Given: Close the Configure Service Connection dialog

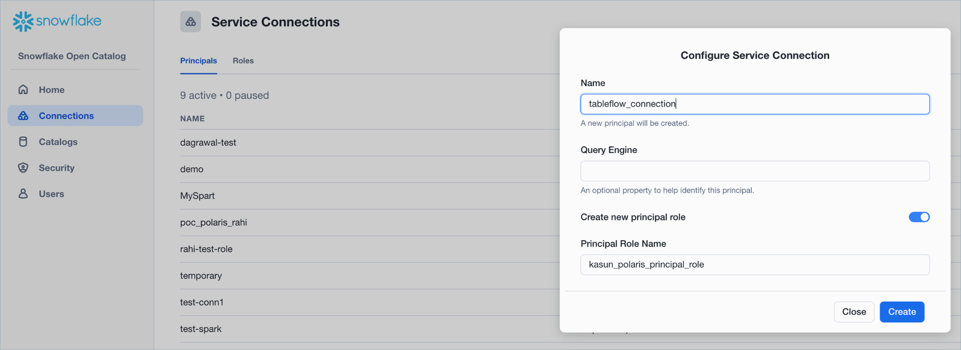Looking at the screenshot, I should pyautogui.click(x=853, y=312).
